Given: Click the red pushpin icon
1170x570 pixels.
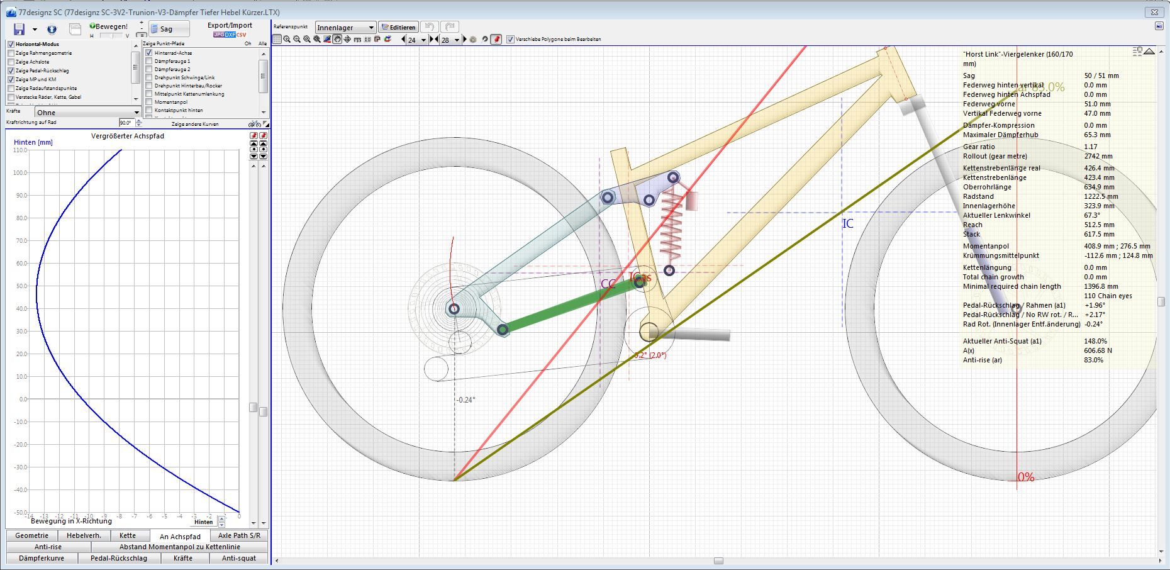Looking at the screenshot, I should coord(496,39).
